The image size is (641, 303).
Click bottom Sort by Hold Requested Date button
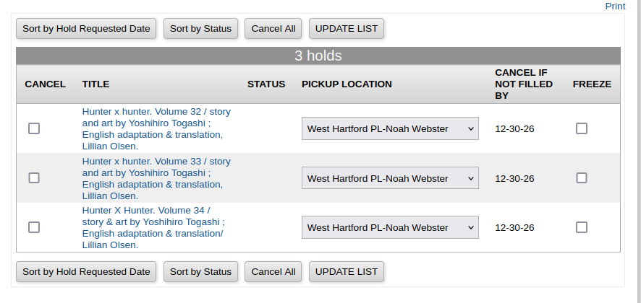86,272
